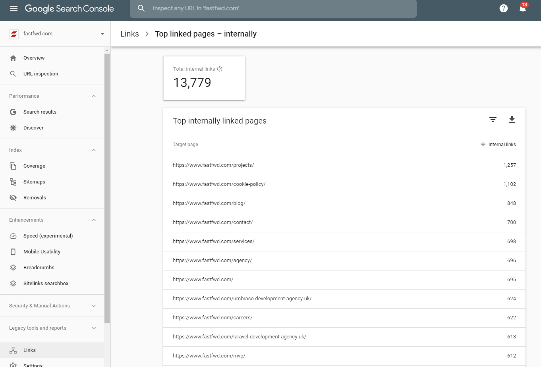This screenshot has height=367, width=541.
Task: Open the /contact/ target page row
Action: point(344,222)
